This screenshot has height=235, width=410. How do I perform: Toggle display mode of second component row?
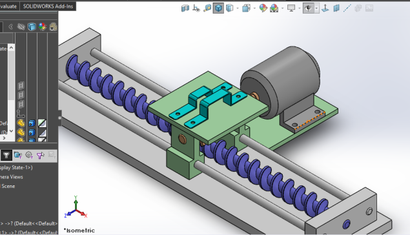point(32,132)
